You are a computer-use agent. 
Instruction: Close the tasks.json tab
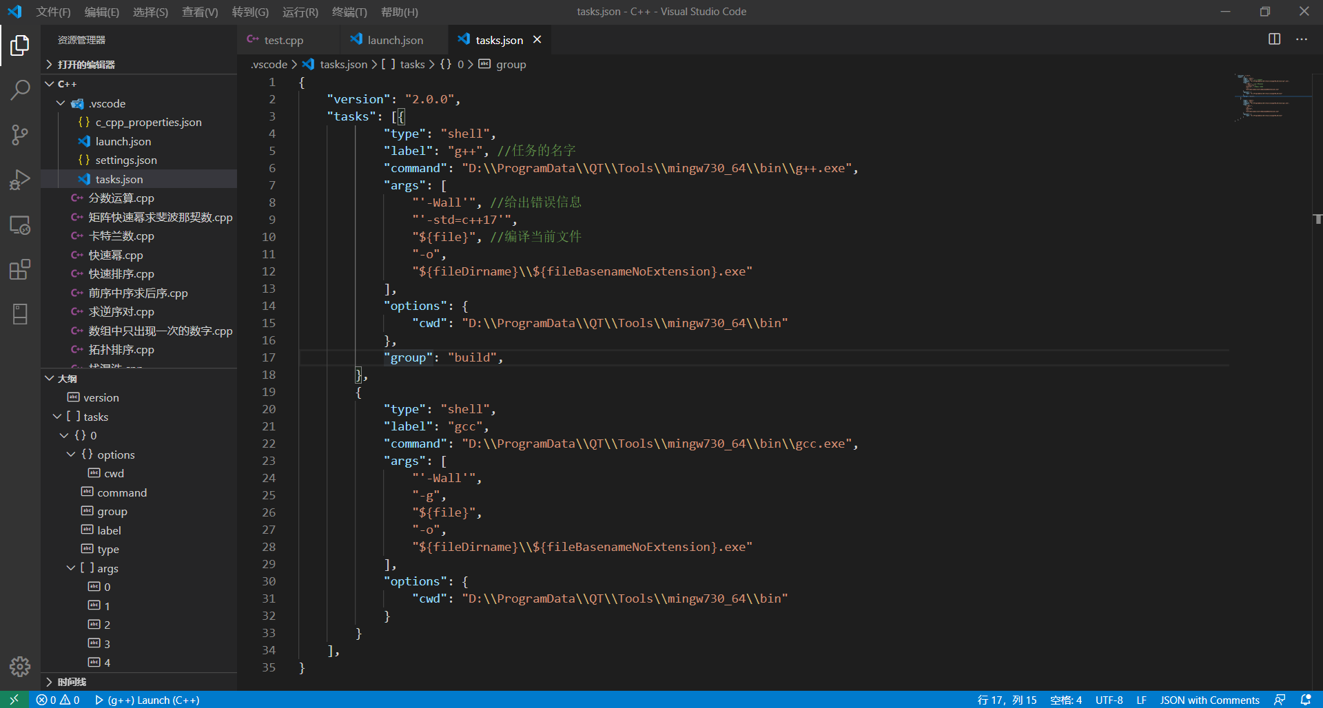point(537,40)
